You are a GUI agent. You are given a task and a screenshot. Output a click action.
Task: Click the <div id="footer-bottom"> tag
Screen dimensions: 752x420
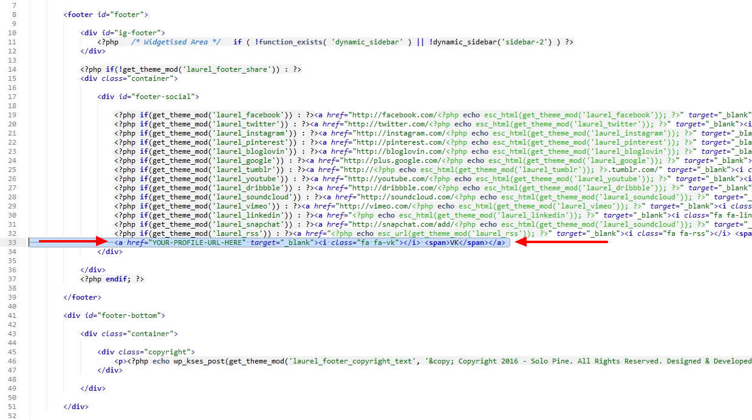(x=114, y=315)
